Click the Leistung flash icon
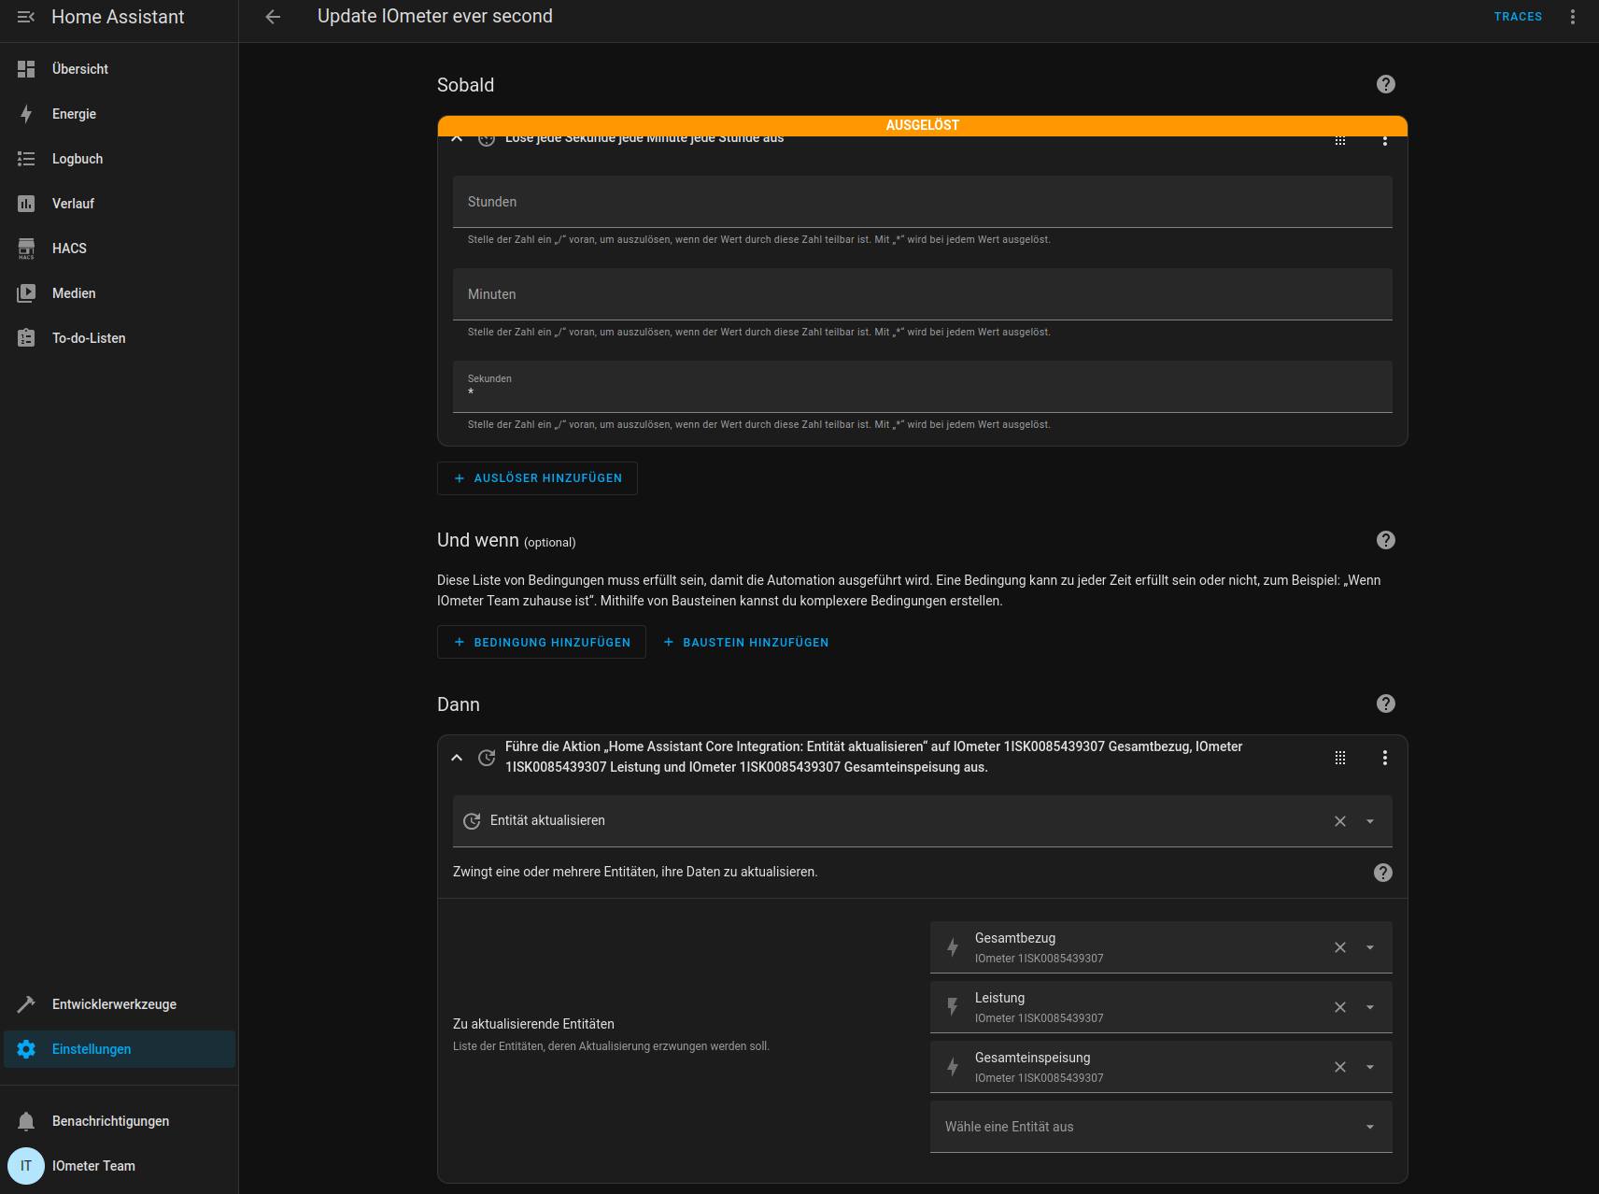 [x=953, y=1007]
